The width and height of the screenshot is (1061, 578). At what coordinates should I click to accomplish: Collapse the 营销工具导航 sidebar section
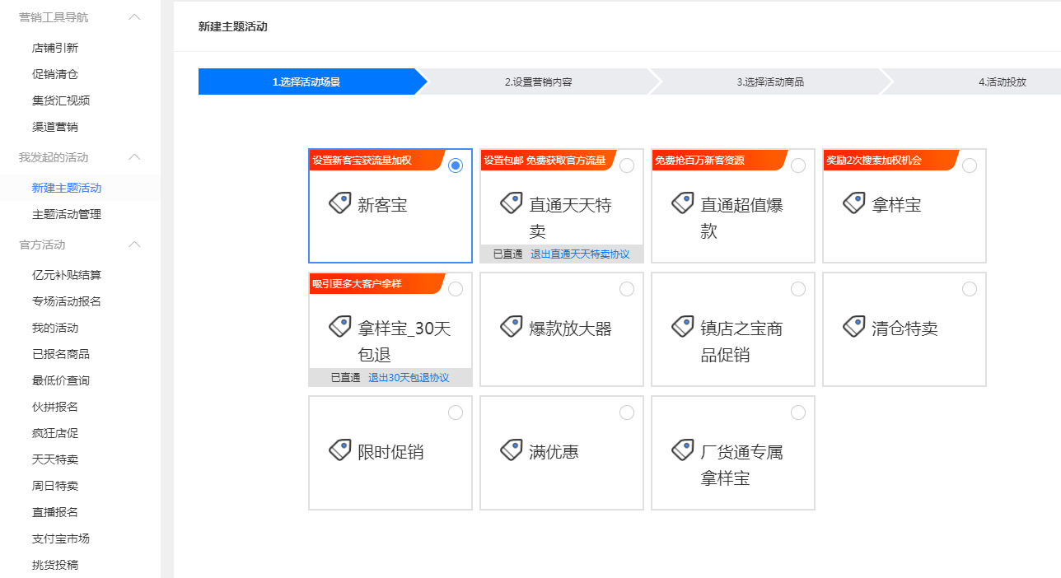[x=135, y=17]
